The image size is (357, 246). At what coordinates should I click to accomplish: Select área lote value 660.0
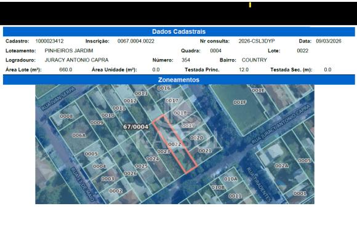point(66,69)
